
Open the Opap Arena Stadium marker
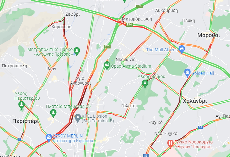click(x=107, y=66)
